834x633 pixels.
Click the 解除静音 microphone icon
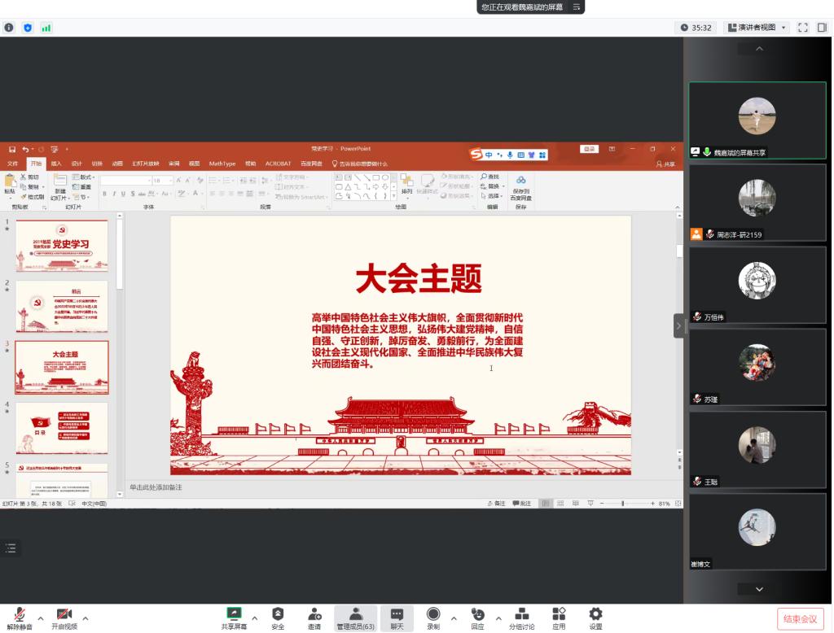click(20, 615)
